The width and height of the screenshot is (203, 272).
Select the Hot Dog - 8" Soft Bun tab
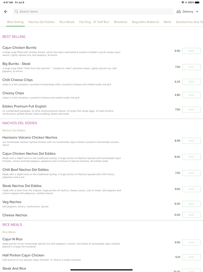pos(94,22)
